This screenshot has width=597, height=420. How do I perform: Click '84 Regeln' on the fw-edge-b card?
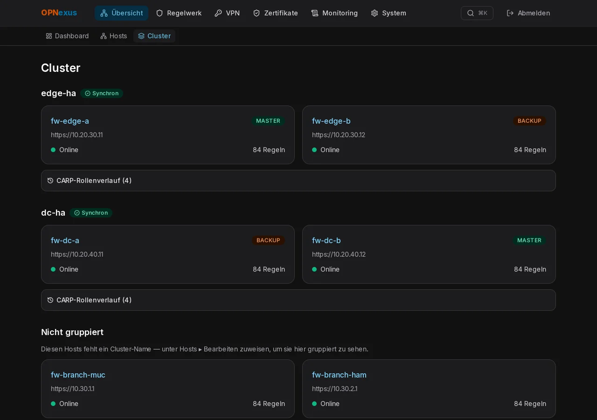tap(530, 150)
